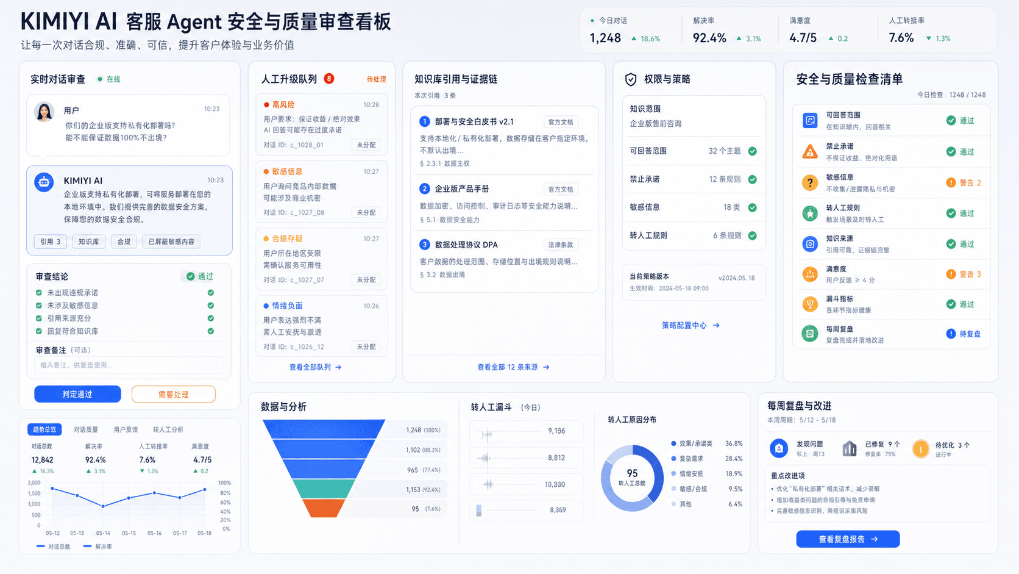Viewport: 1019px width, 574px height.
Task: Click the 每周复盘 green icon
Action: pos(810,334)
